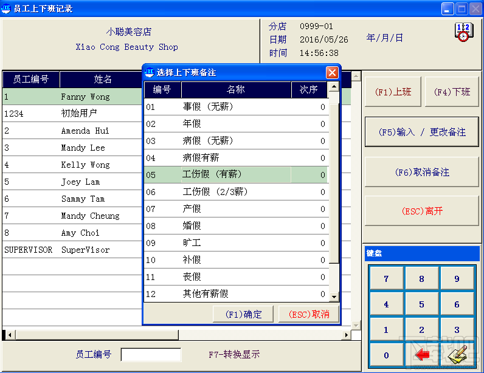Click the (F1)上班 clock-in button

click(x=393, y=92)
